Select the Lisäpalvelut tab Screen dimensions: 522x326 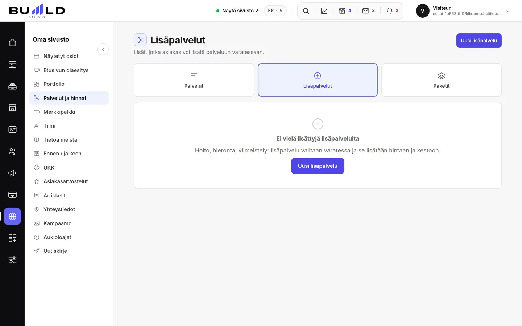coord(318,80)
